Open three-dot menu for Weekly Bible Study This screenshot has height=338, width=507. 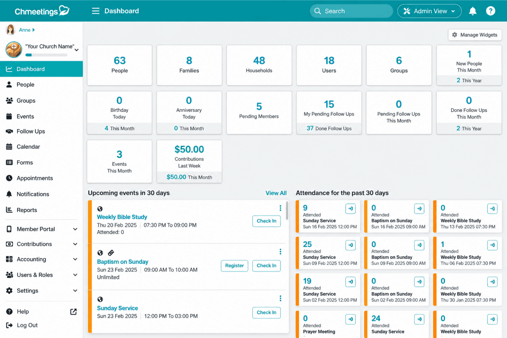[280, 208]
